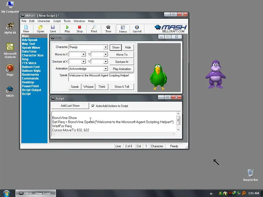
Task: Open the Find tool in toolbar
Action: tap(94, 29)
